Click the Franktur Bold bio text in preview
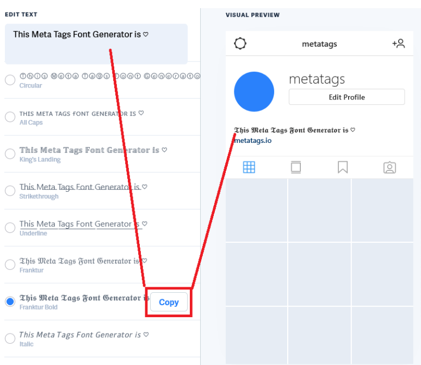 click(x=295, y=130)
